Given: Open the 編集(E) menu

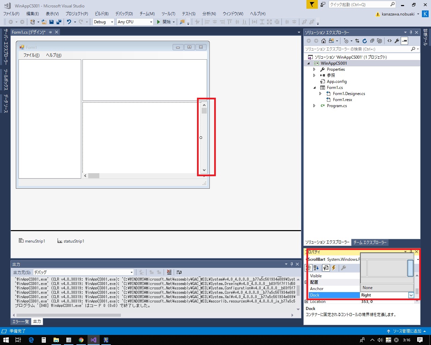Looking at the screenshot, I should point(33,14).
